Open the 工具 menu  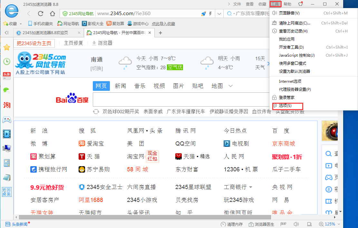[276, 4]
